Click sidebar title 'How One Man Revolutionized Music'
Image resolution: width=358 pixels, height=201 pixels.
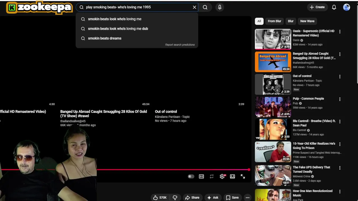coord(313,193)
